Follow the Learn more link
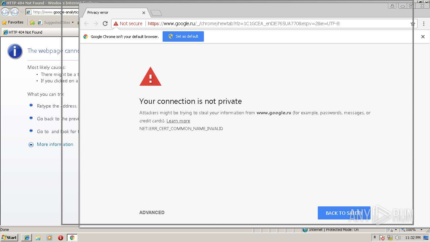This screenshot has width=430, height=242. point(178,121)
